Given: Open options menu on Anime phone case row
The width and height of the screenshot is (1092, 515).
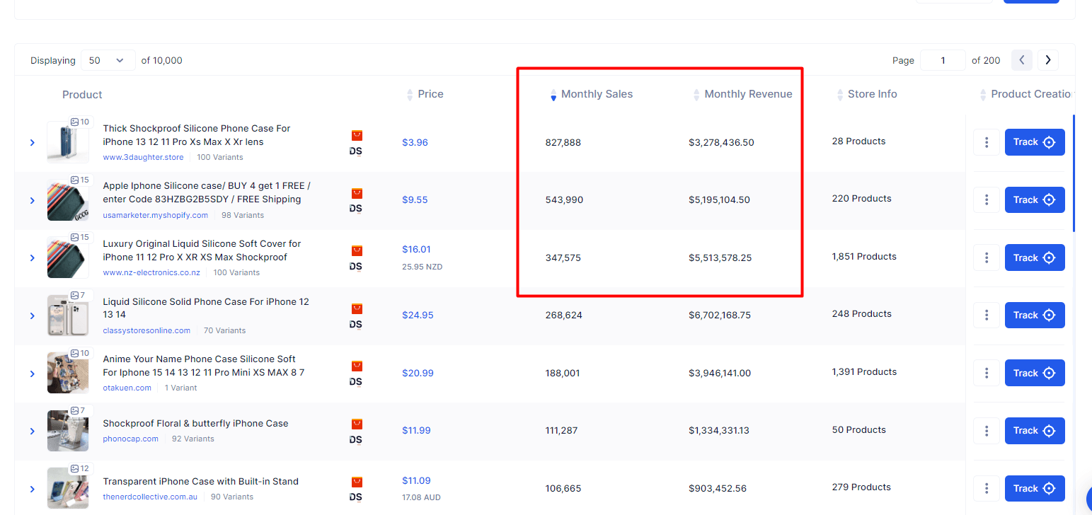Looking at the screenshot, I should pyautogui.click(x=987, y=373).
